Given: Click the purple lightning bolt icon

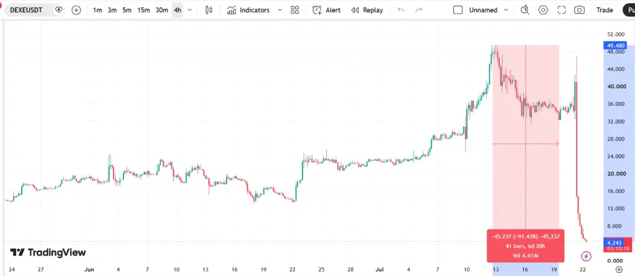Looking at the screenshot, I should pyautogui.click(x=586, y=256).
